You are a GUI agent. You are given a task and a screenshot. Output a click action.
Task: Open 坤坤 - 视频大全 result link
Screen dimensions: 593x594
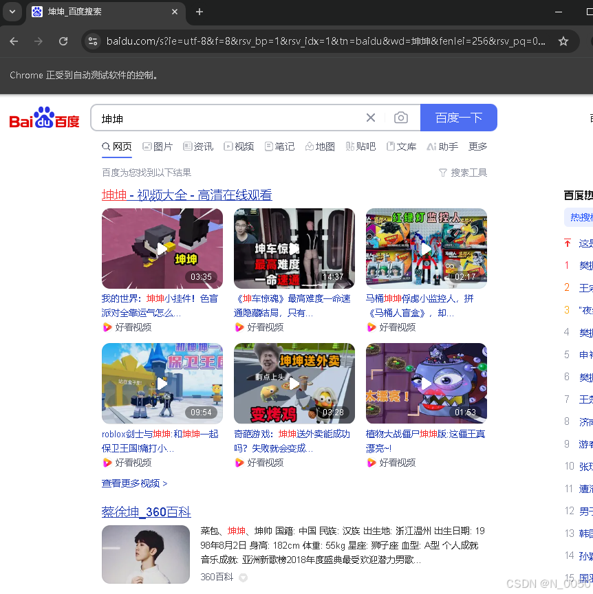tap(187, 195)
